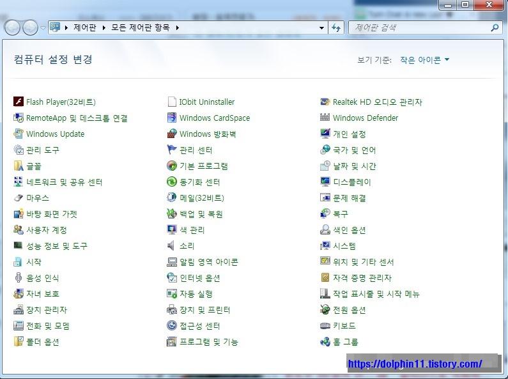Open the 시스템 link
The width and height of the screenshot is (508, 379).
click(344, 246)
